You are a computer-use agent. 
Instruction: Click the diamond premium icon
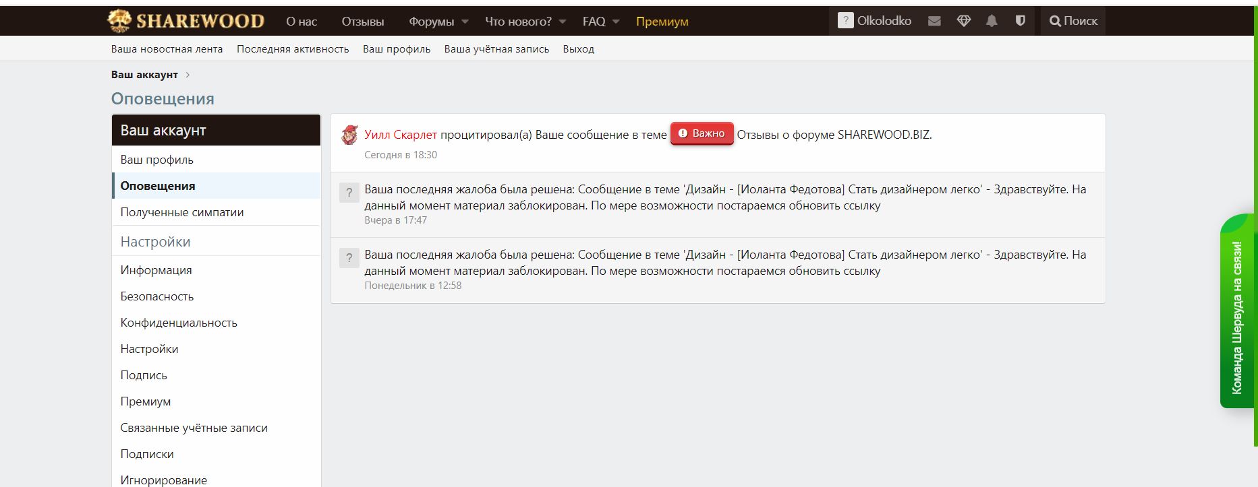point(964,21)
